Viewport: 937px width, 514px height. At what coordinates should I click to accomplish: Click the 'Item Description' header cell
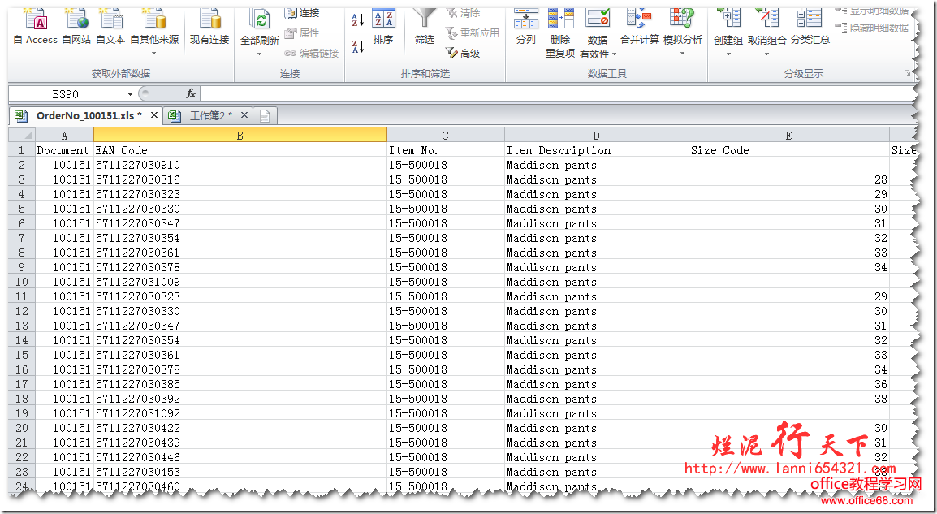596,150
